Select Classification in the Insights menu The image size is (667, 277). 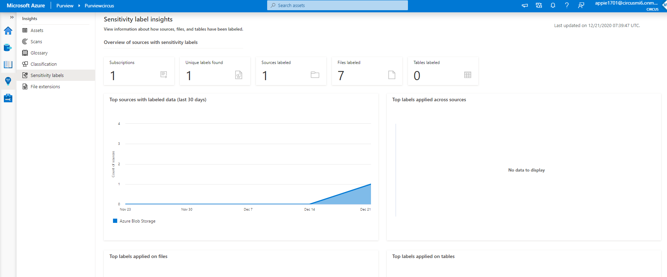click(x=43, y=64)
